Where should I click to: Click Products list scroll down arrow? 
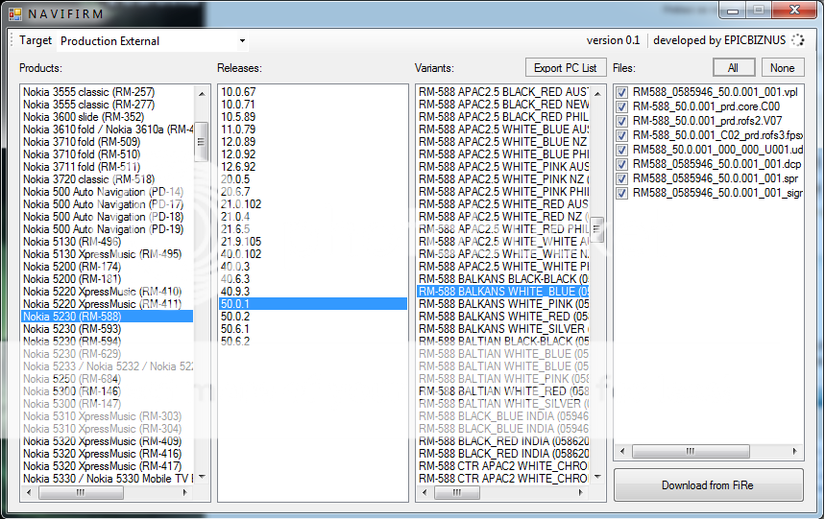(202, 477)
